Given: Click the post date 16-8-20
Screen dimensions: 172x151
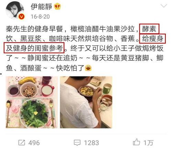Looking at the screenshot, I should [40, 17].
